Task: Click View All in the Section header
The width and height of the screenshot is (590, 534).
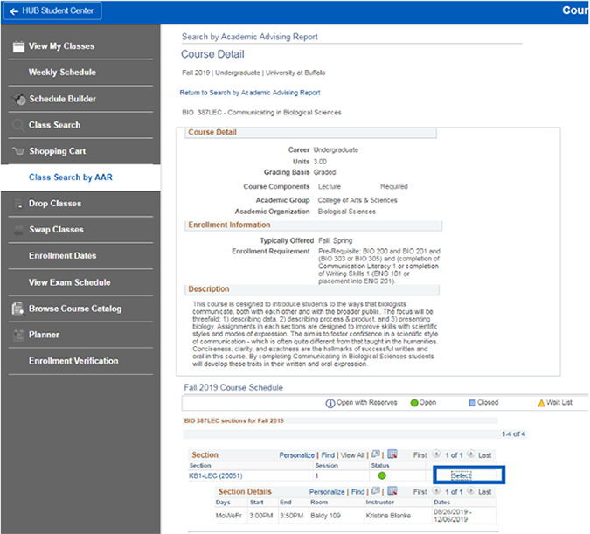Action: [351, 455]
